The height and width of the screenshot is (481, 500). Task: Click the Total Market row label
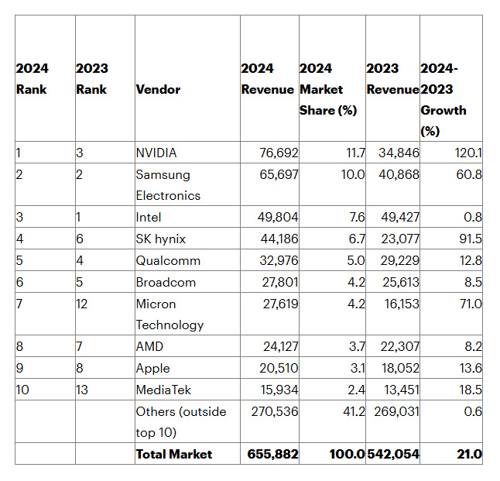[173, 454]
